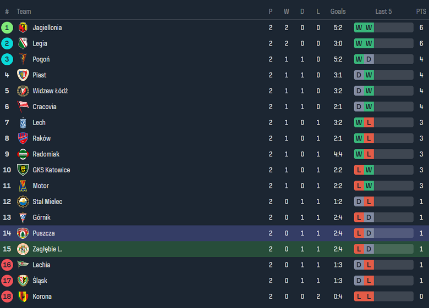
Task: Click the Śląsk club crest icon
Action: [x=23, y=281]
